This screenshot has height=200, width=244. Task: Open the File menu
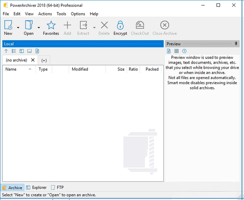6,14
